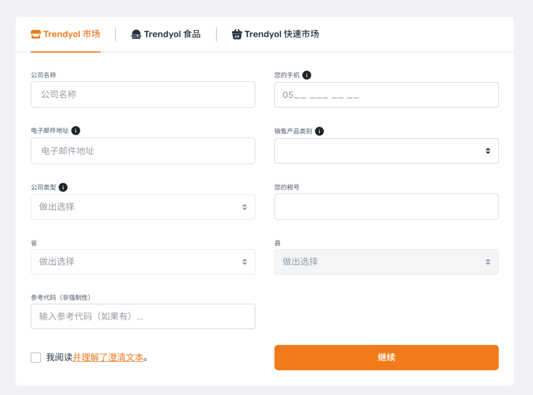Open the 并理解了澄清文本 link

[108, 357]
